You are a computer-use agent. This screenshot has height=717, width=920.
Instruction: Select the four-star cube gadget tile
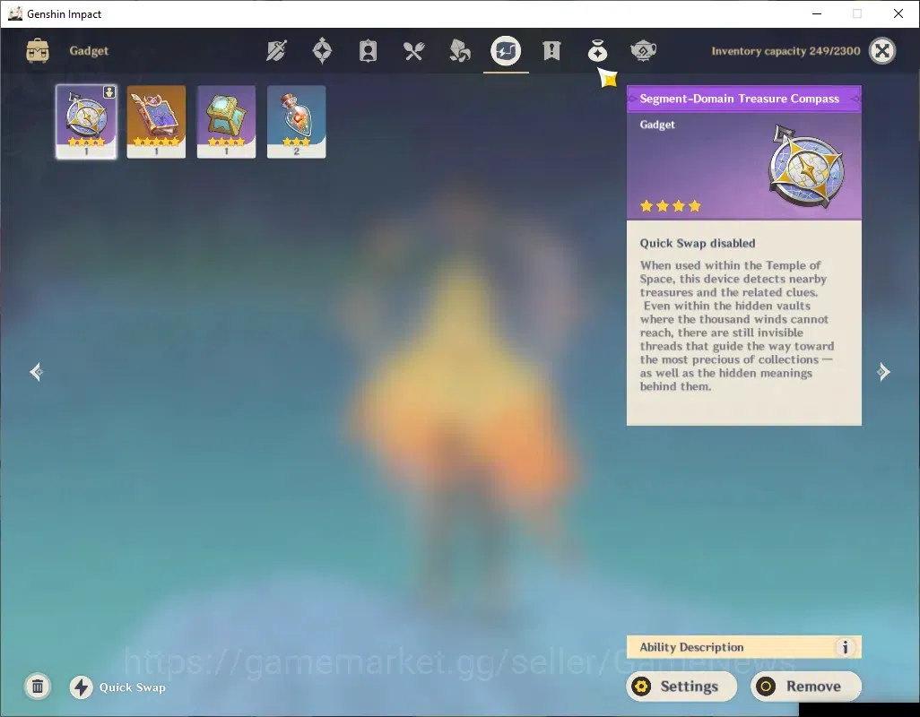tap(227, 121)
